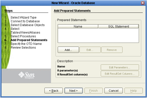The width and height of the screenshot is (147, 98).
Task: Proceed with the Next > button
Action: click(73, 90)
